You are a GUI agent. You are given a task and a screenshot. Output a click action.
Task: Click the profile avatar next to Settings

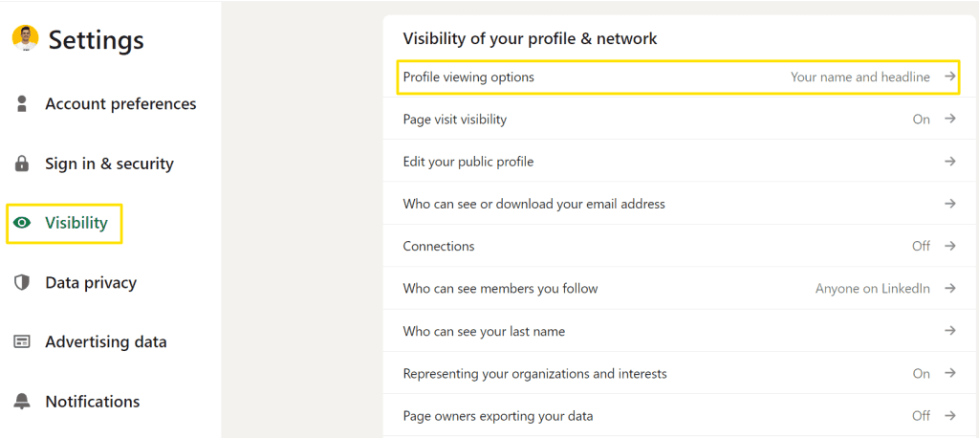pyautogui.click(x=25, y=39)
